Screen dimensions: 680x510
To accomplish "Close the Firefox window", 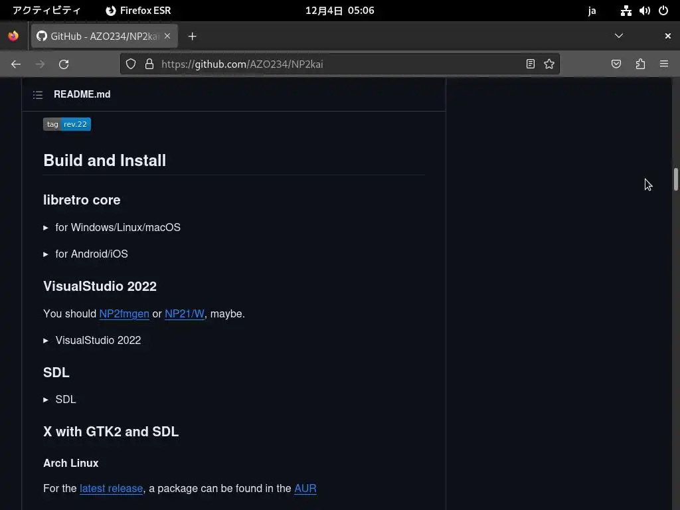I will (668, 36).
